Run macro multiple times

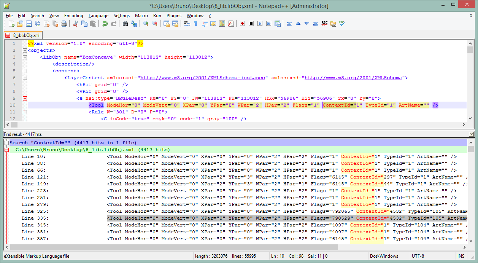point(268,24)
